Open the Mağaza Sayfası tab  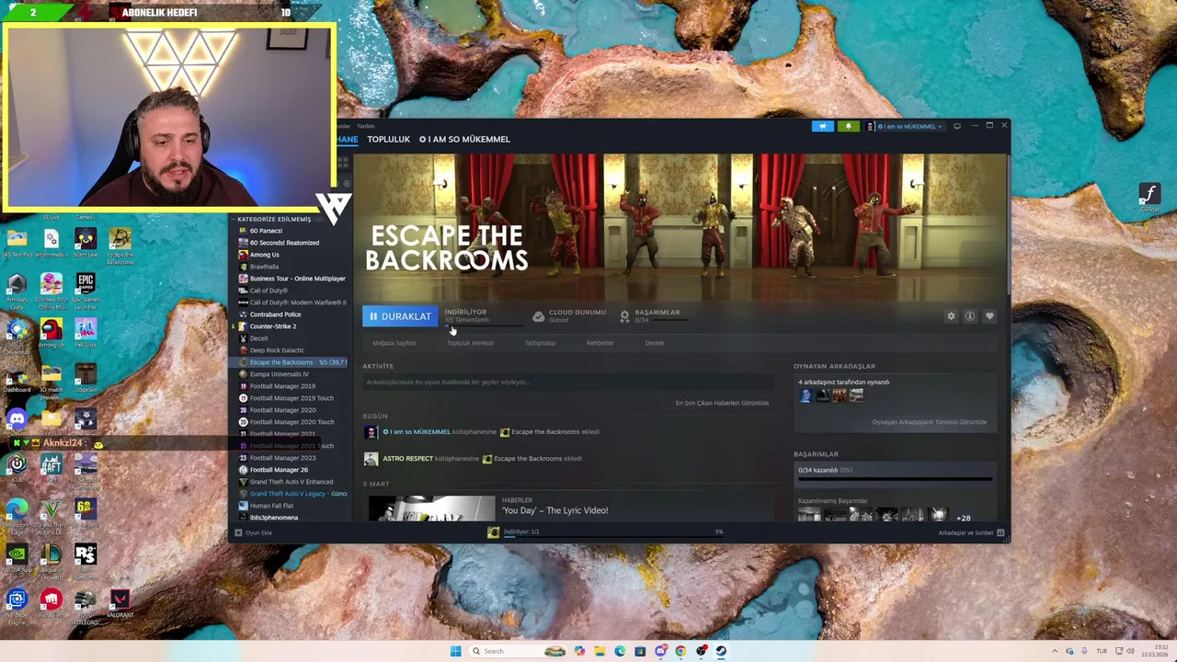point(394,343)
